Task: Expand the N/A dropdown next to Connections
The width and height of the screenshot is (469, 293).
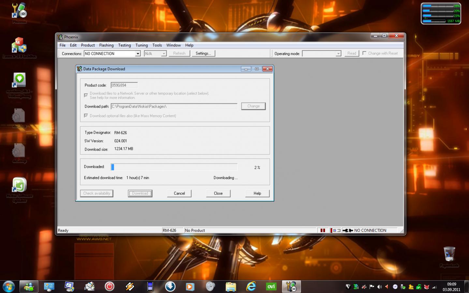Action: pyautogui.click(x=164, y=53)
